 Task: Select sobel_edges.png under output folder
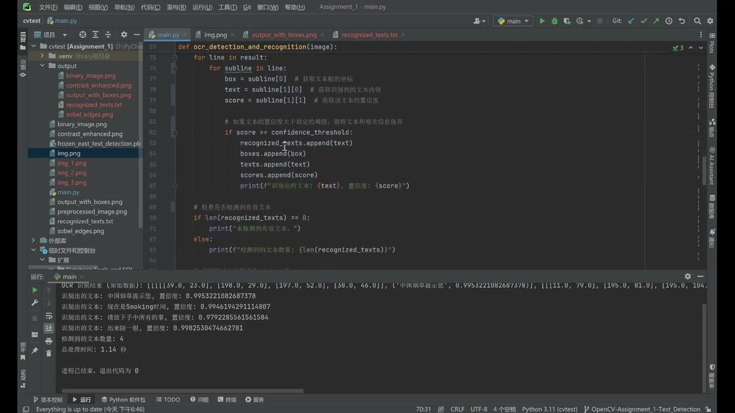tap(89, 114)
